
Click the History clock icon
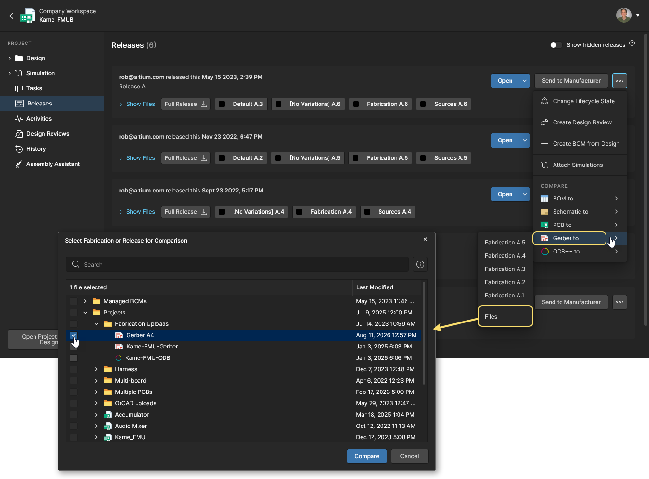coord(19,149)
